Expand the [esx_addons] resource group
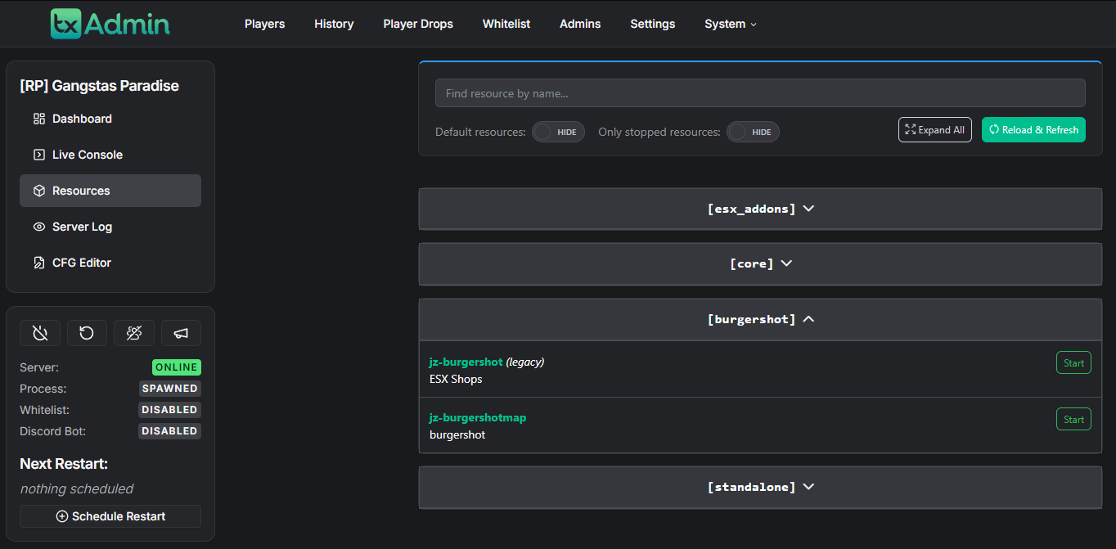The height and width of the screenshot is (549, 1116). [x=760, y=209]
